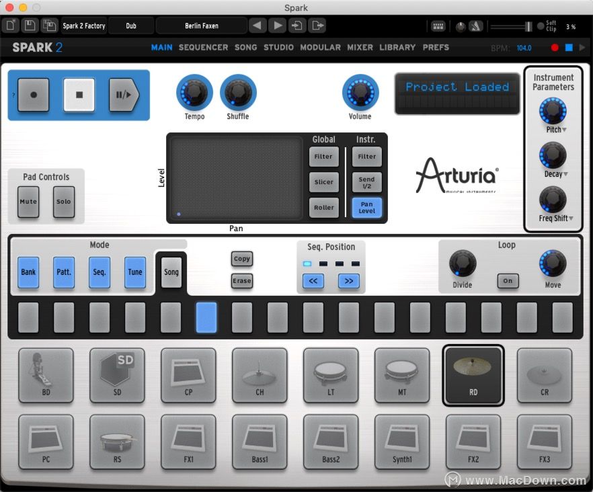
Task: Trigger the CH closed hi-hat pad
Action: tap(260, 375)
